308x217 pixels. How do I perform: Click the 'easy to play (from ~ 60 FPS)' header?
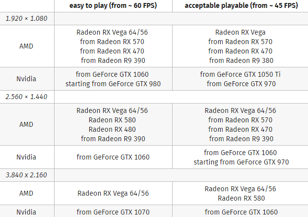pyautogui.click(x=113, y=5)
